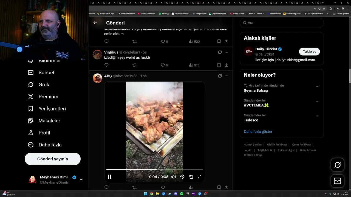
Task: Open options for Şeyma Subaşı trend
Action: pos(318,86)
